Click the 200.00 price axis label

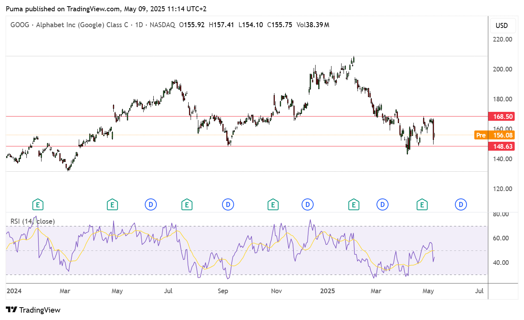click(x=503, y=69)
